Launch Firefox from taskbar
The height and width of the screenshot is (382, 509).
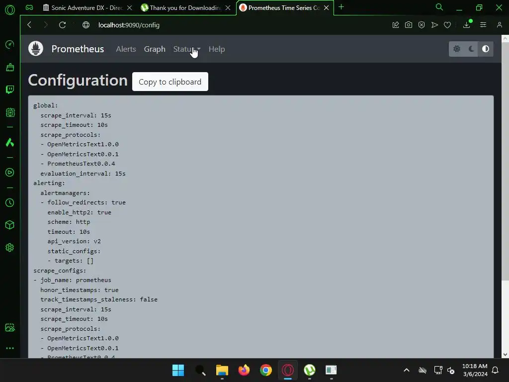244,370
